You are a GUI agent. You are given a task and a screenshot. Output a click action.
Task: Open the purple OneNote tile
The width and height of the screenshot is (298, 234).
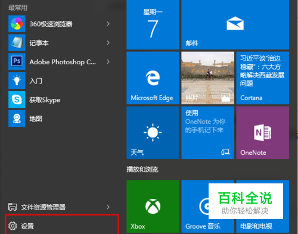pyautogui.click(x=263, y=133)
